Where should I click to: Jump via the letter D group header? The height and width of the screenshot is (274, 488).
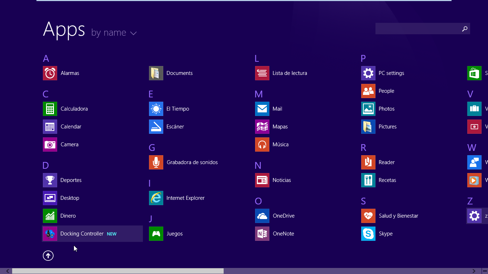tap(45, 166)
